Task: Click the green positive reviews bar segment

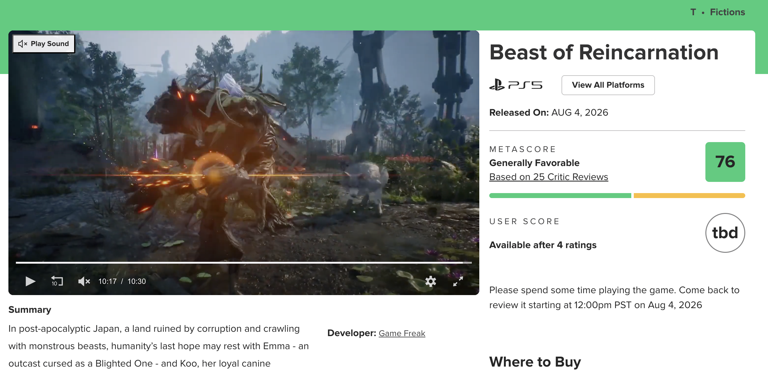Action: pos(560,196)
